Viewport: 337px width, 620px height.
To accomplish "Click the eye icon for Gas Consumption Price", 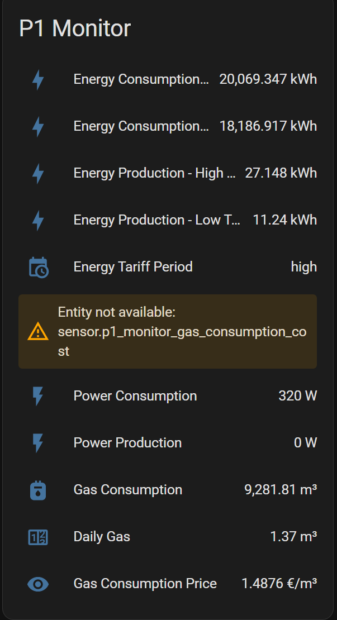I will (x=38, y=584).
